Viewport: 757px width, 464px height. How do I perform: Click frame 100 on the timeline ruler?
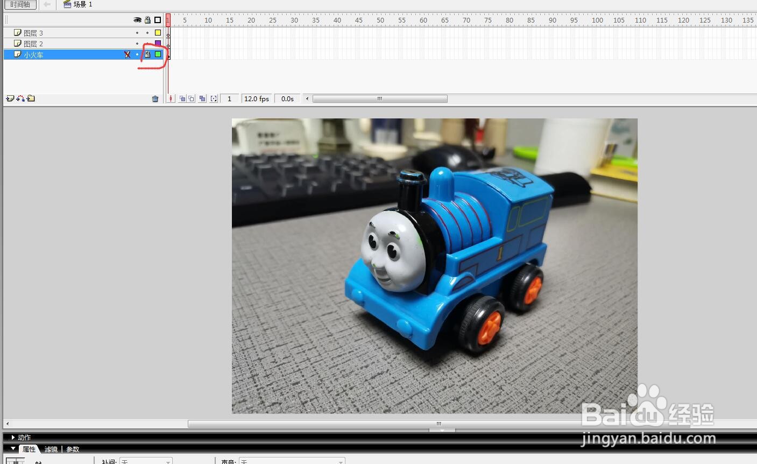pyautogui.click(x=597, y=20)
